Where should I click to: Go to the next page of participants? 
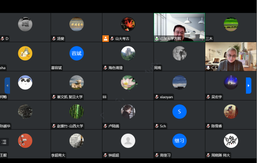(x=248, y=86)
